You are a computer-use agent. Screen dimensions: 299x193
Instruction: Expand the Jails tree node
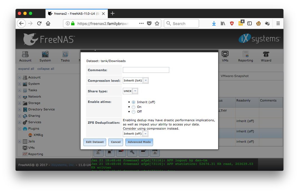point(20,142)
